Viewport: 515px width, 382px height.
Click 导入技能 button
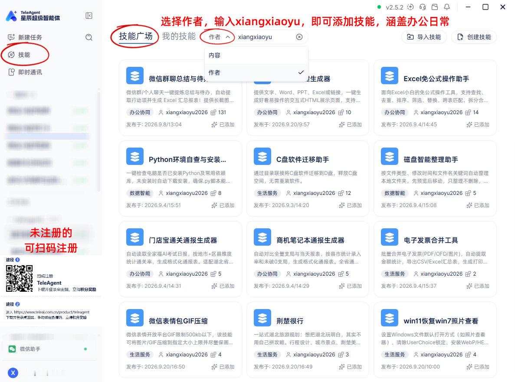[424, 37]
